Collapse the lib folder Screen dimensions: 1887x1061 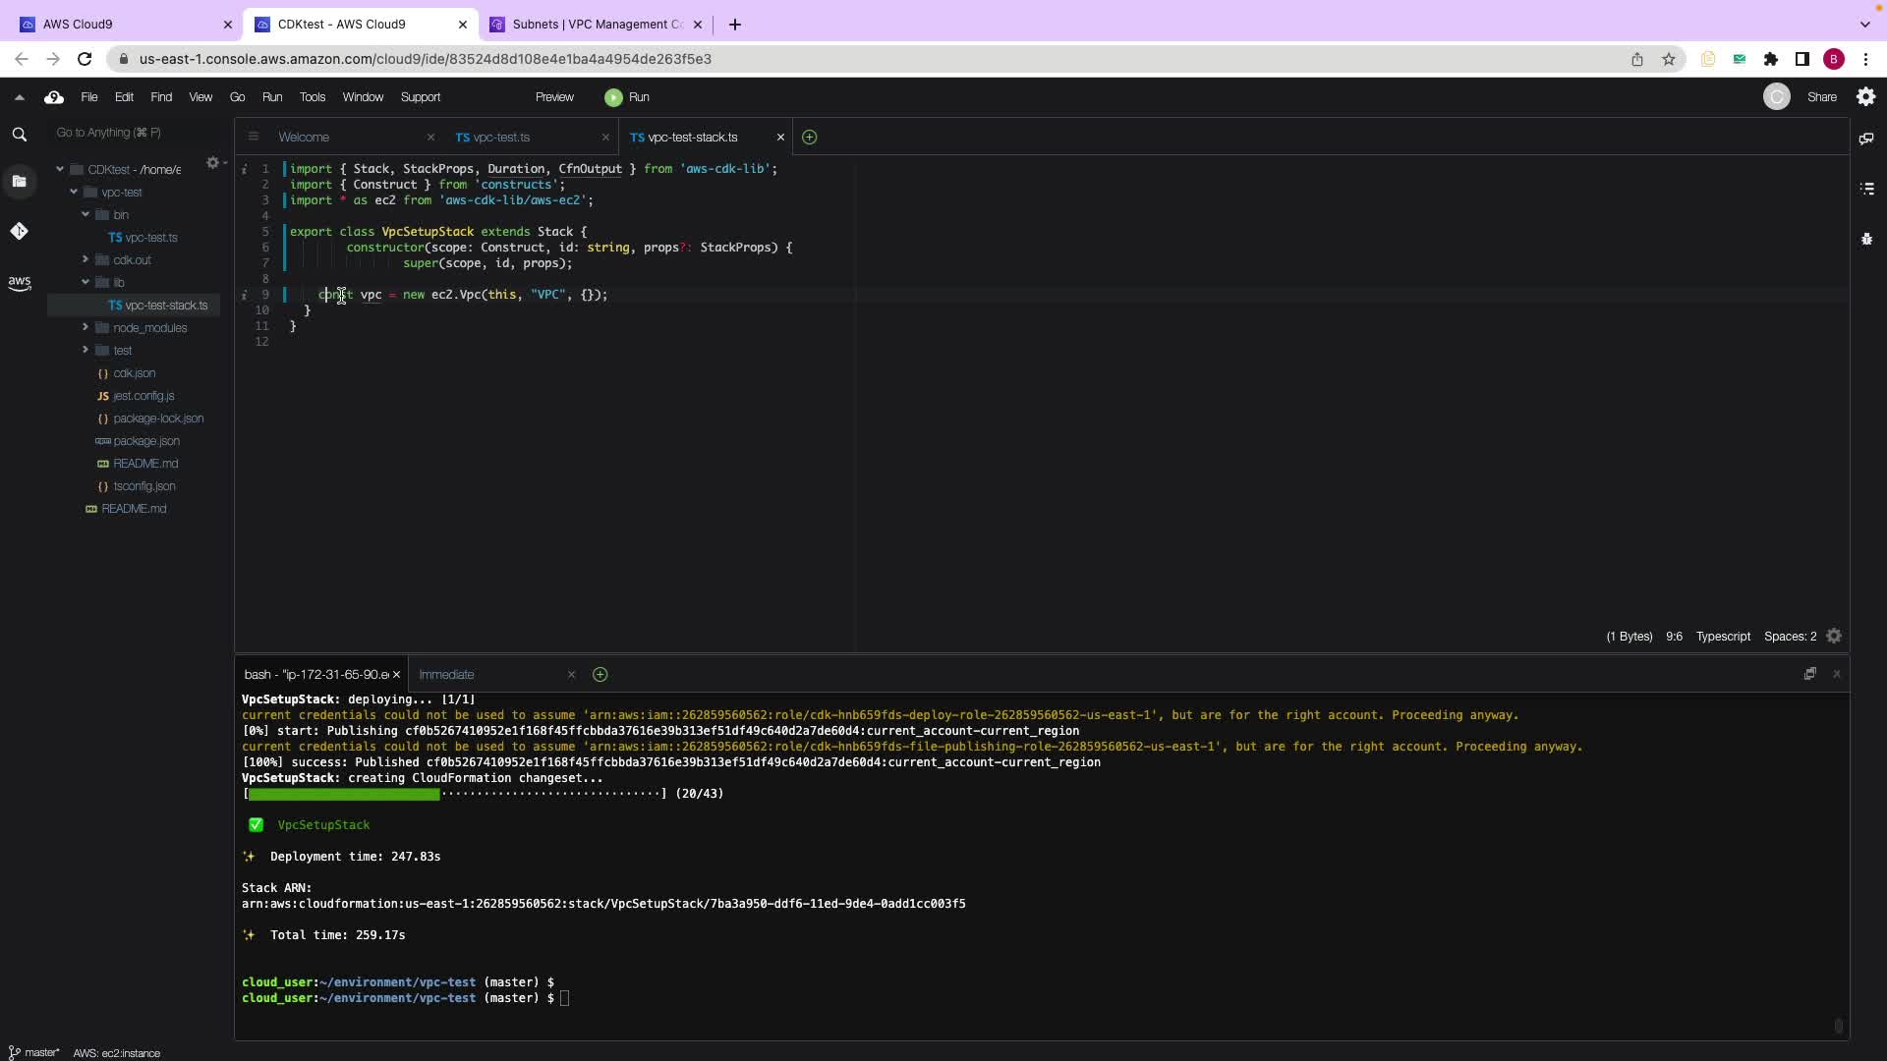(x=86, y=283)
